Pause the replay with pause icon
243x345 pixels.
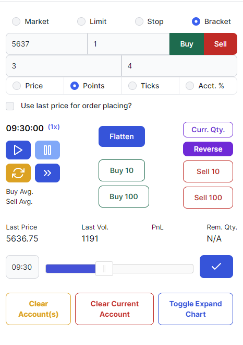point(47,150)
